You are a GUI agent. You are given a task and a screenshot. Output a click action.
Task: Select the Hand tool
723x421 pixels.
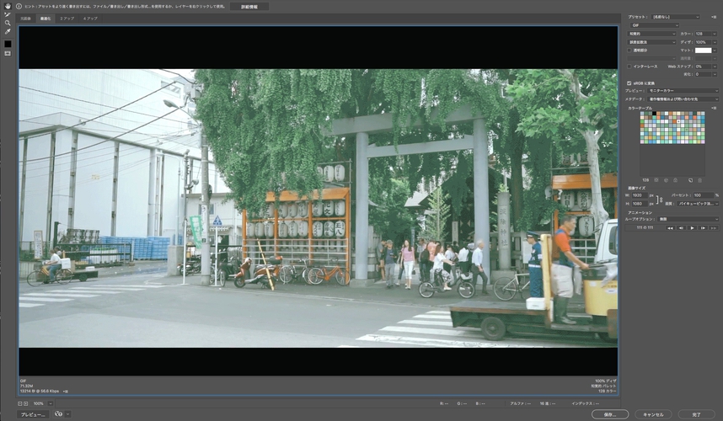(8, 6)
